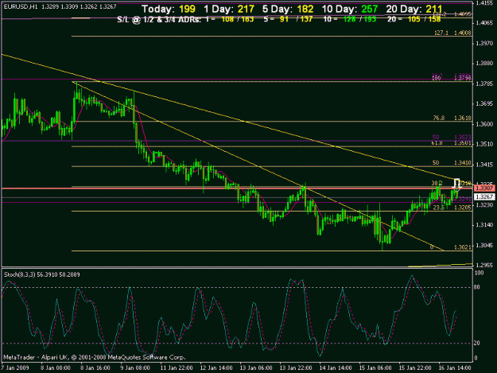Viewport: 497px width, 373px height.
Task: Click the stochastic 20 level label
Action: coord(476,344)
